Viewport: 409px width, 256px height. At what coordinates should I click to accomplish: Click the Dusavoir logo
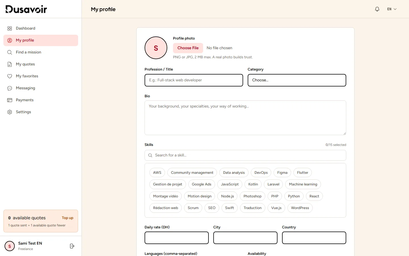tap(26, 9)
